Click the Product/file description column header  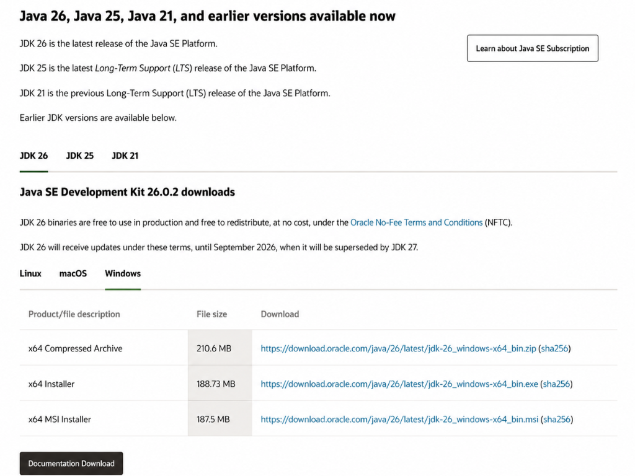tap(74, 314)
